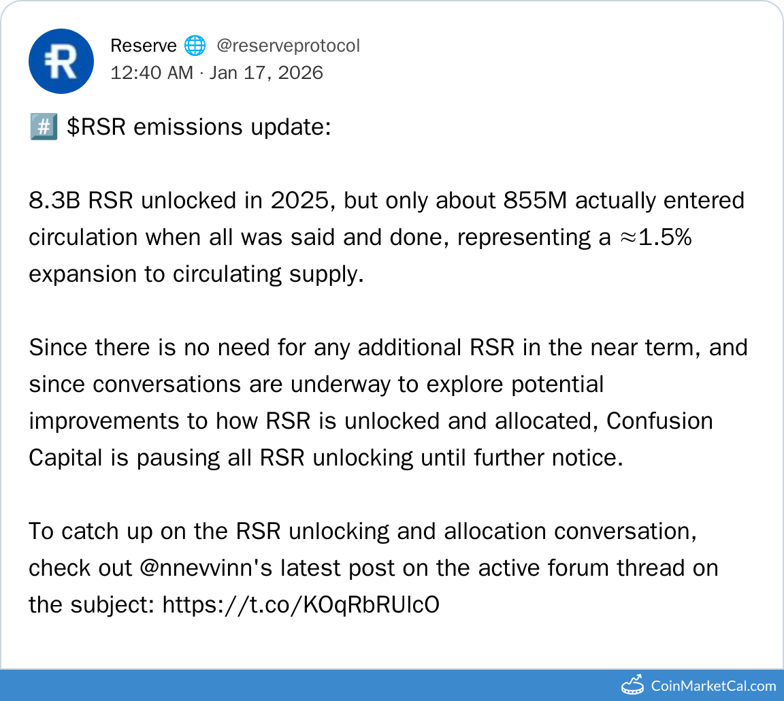
Task: Open the $RSR cashtag
Action: tap(96, 127)
